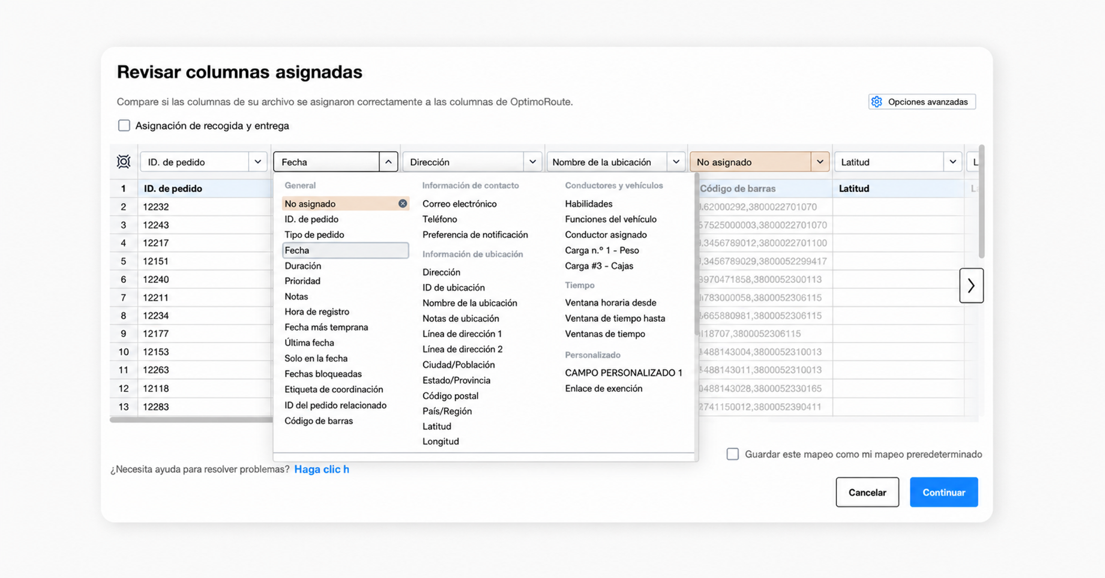The height and width of the screenshot is (578, 1105).
Task: Go to next columns with right arrow
Action: [x=971, y=286]
